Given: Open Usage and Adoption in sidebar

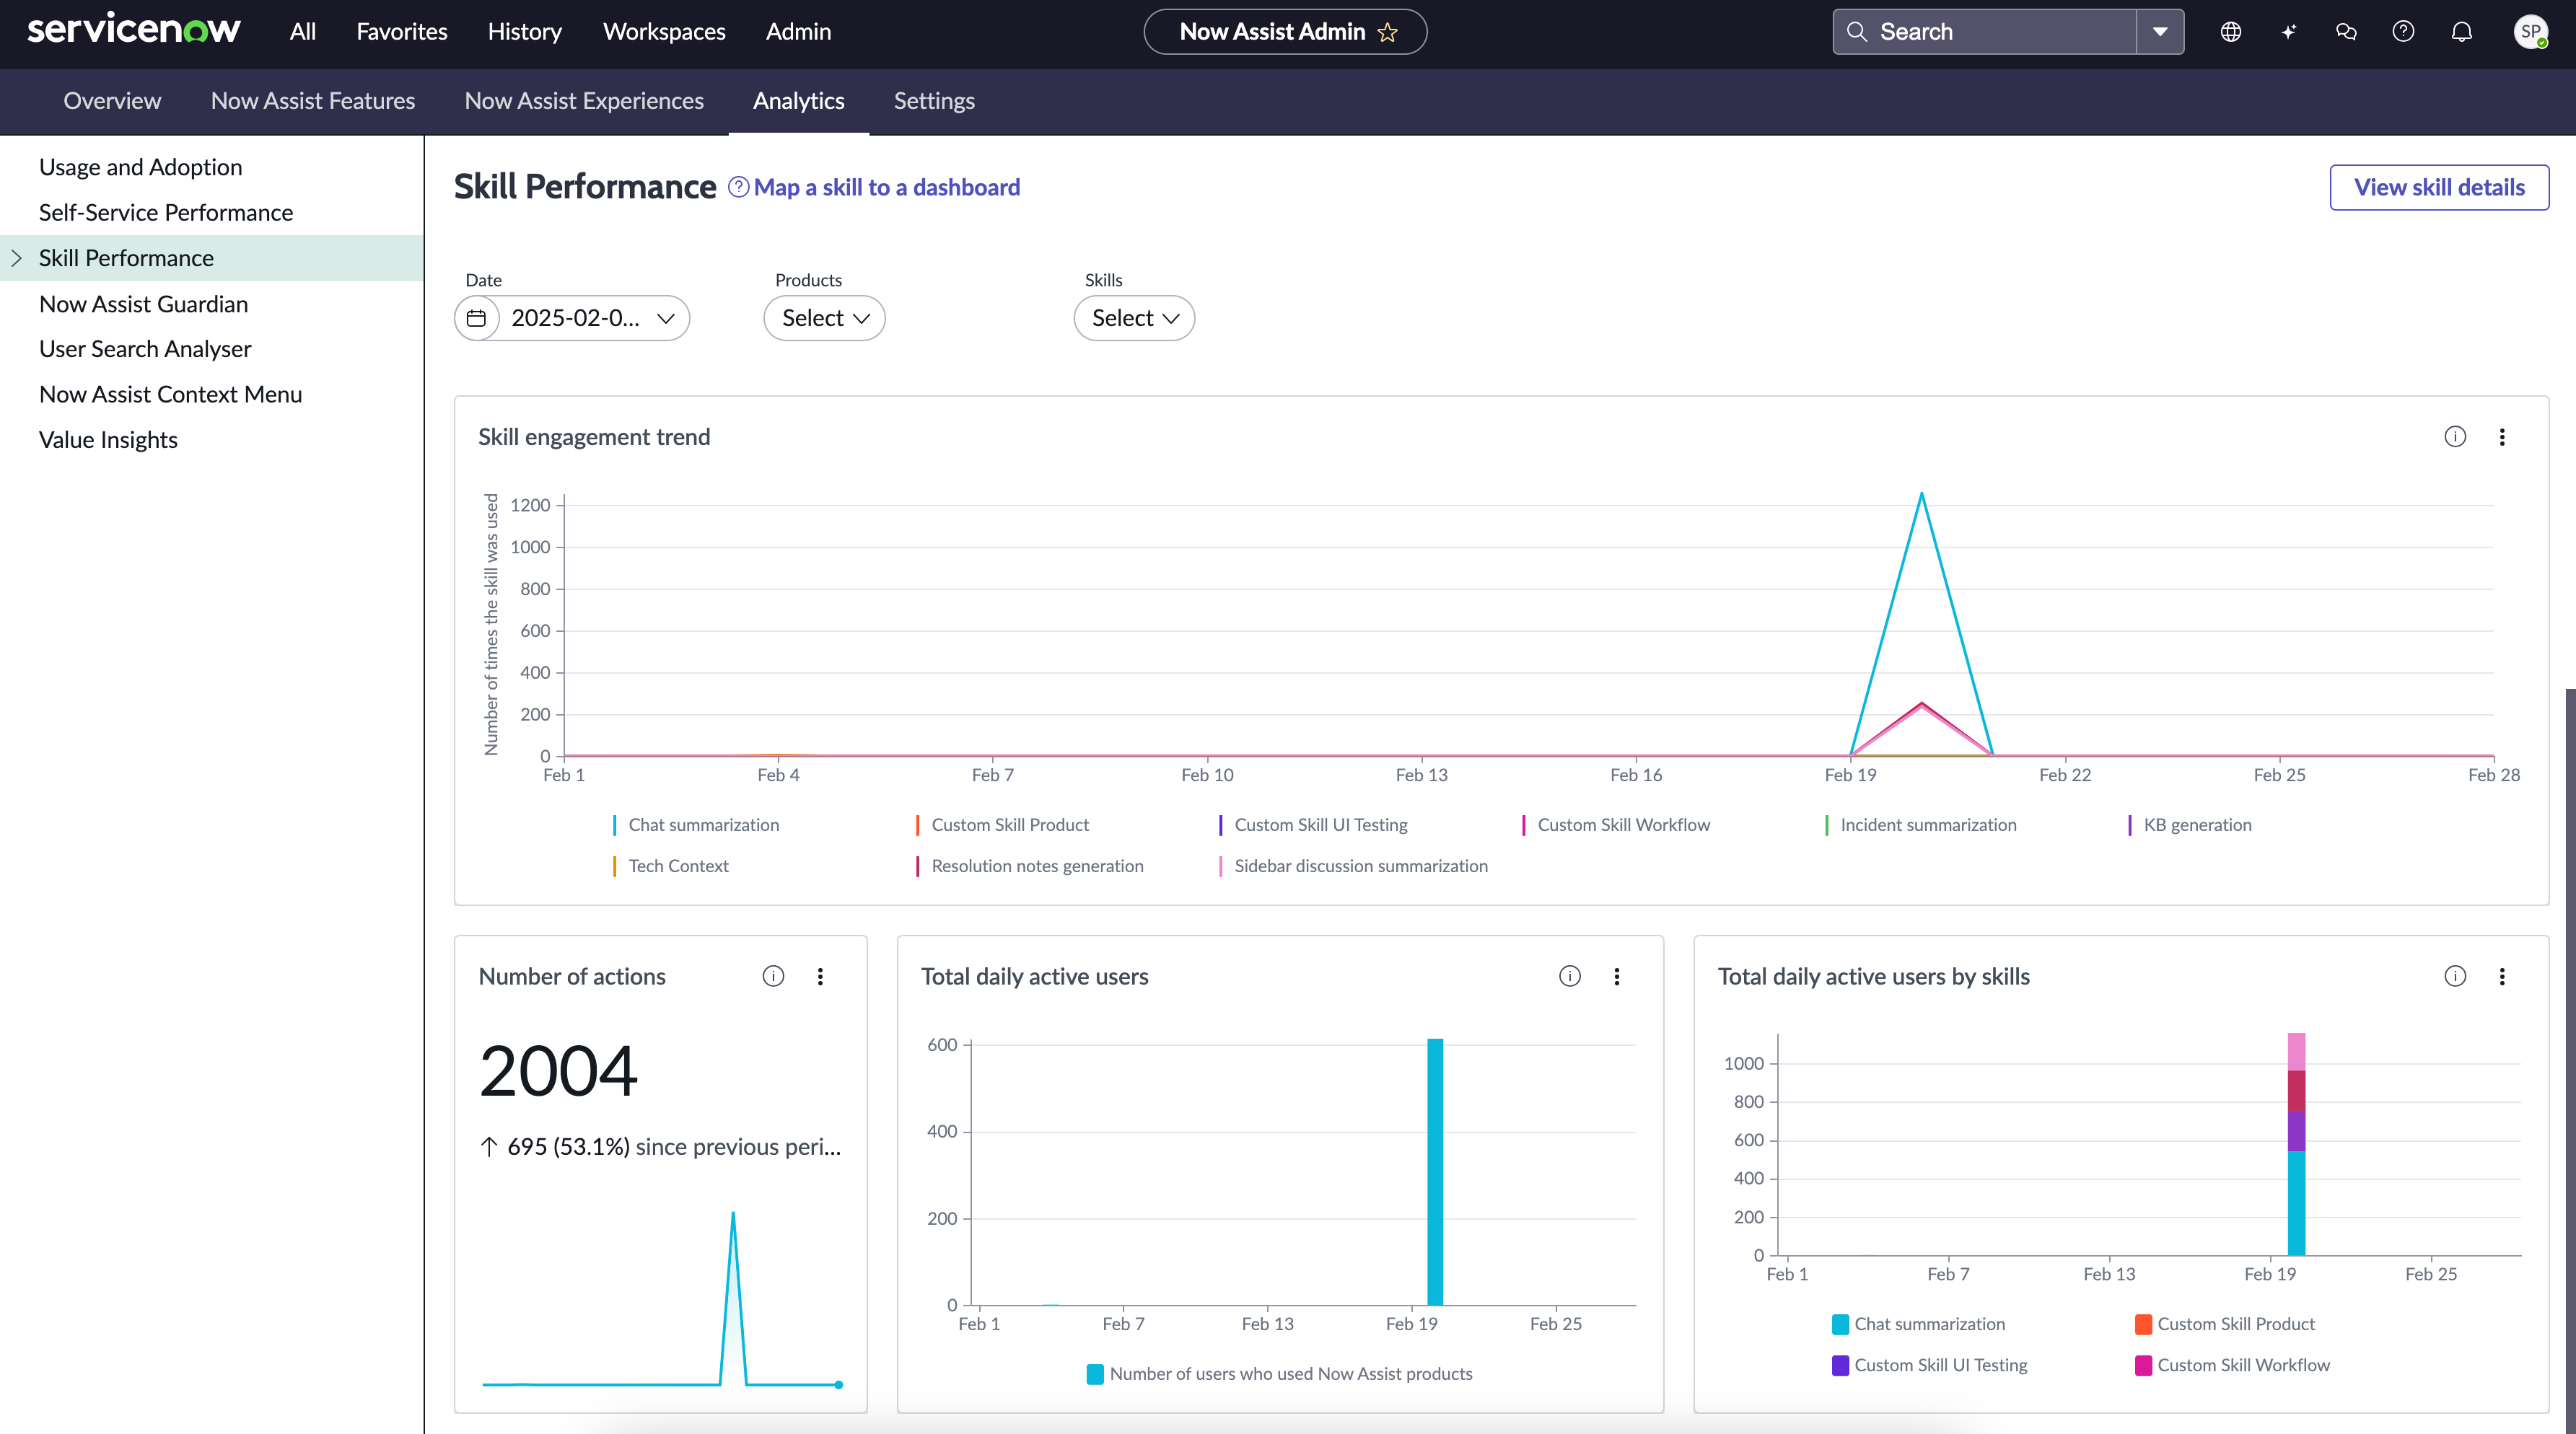Looking at the screenshot, I should click(140, 167).
